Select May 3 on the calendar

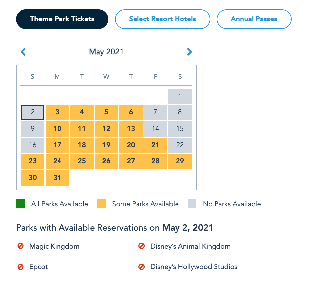57,112
